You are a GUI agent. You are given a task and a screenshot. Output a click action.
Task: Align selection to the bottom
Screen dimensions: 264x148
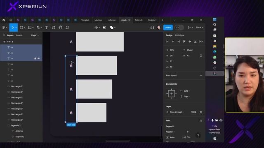(195, 42)
